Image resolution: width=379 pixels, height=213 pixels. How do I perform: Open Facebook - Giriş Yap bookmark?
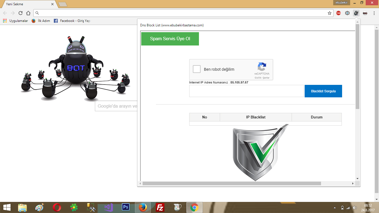(x=72, y=21)
